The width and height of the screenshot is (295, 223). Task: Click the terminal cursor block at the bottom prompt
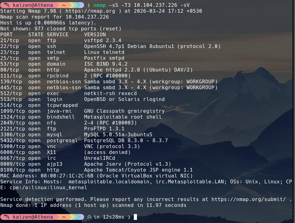point(135,217)
